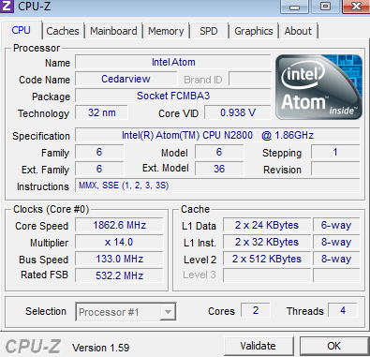
Task: Click the empty Level 3 cache field
Action: pos(267,275)
